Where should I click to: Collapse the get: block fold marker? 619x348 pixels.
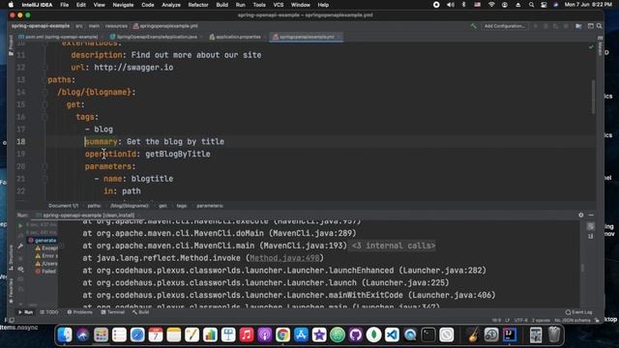click(x=45, y=104)
